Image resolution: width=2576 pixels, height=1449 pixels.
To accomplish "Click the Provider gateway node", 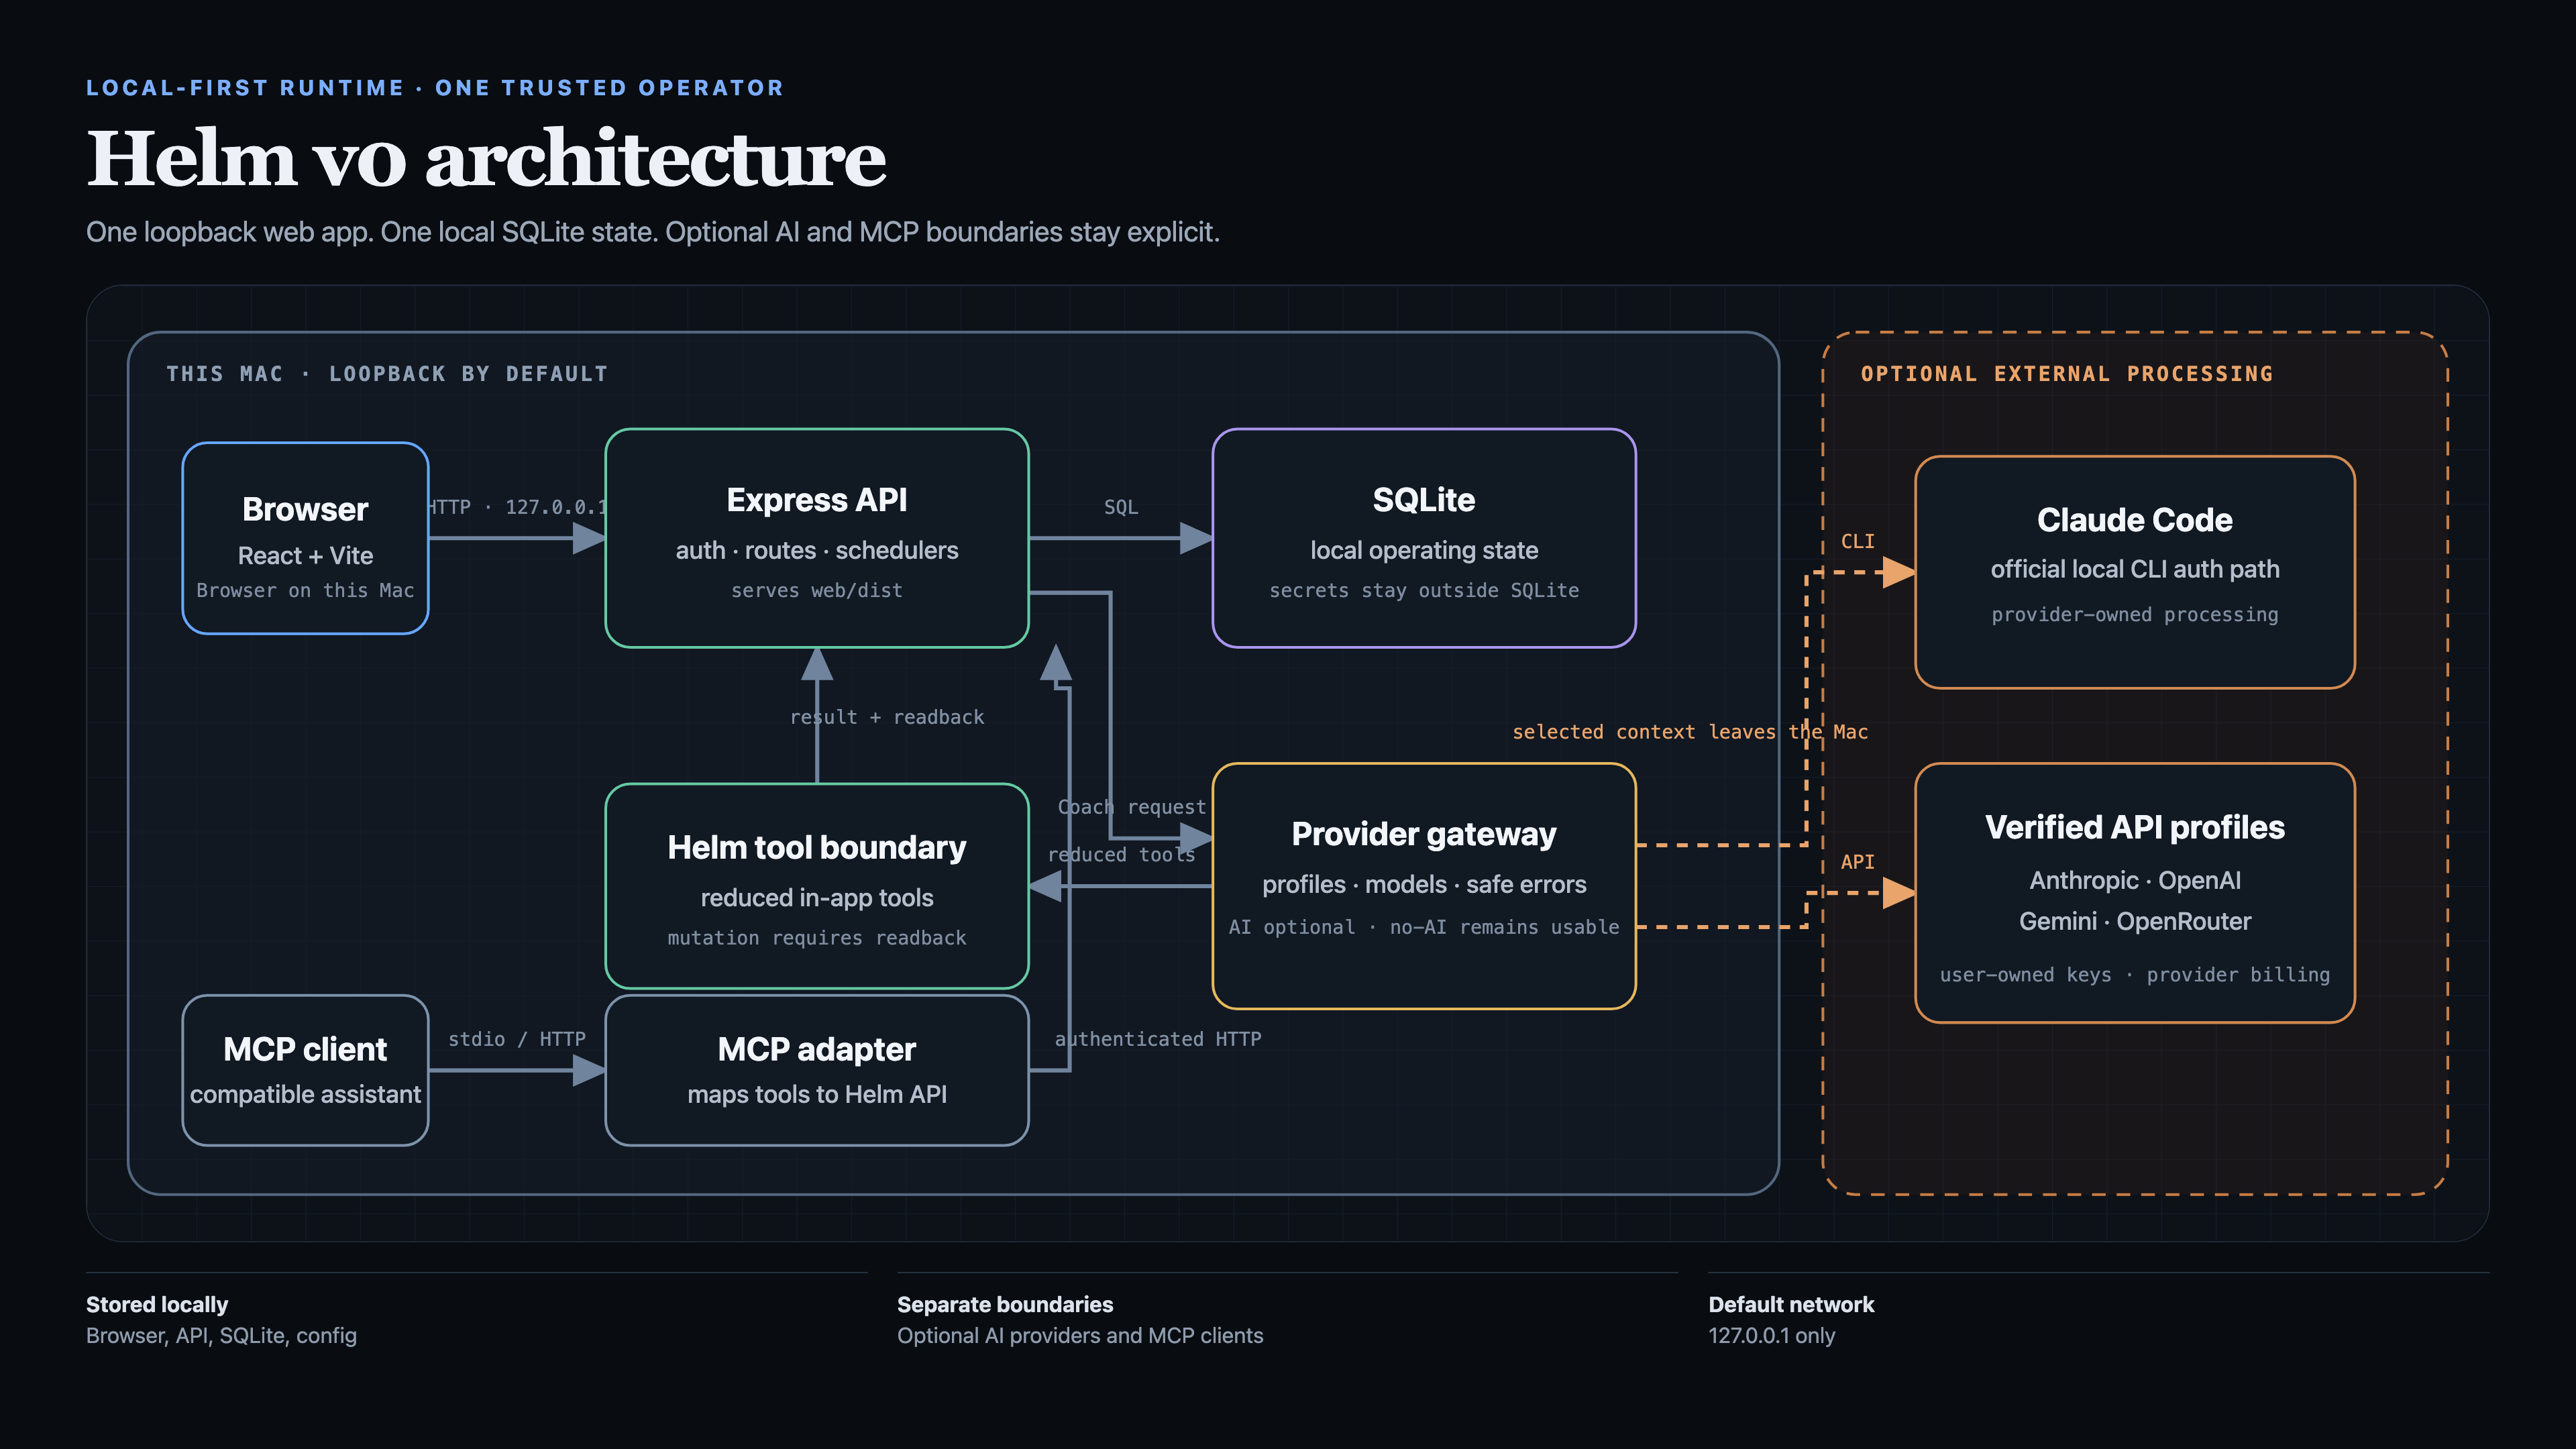I will click(1424, 886).
